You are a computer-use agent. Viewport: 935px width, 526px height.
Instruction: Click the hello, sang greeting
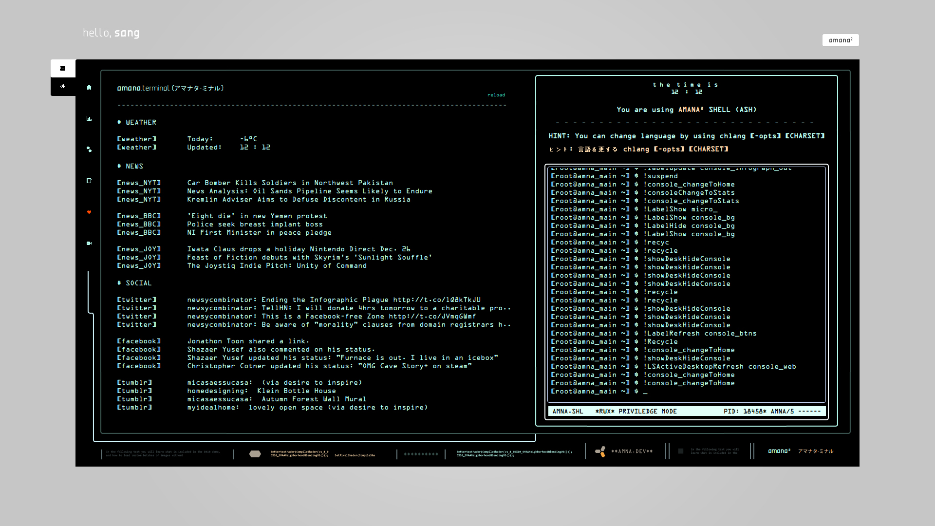click(111, 33)
